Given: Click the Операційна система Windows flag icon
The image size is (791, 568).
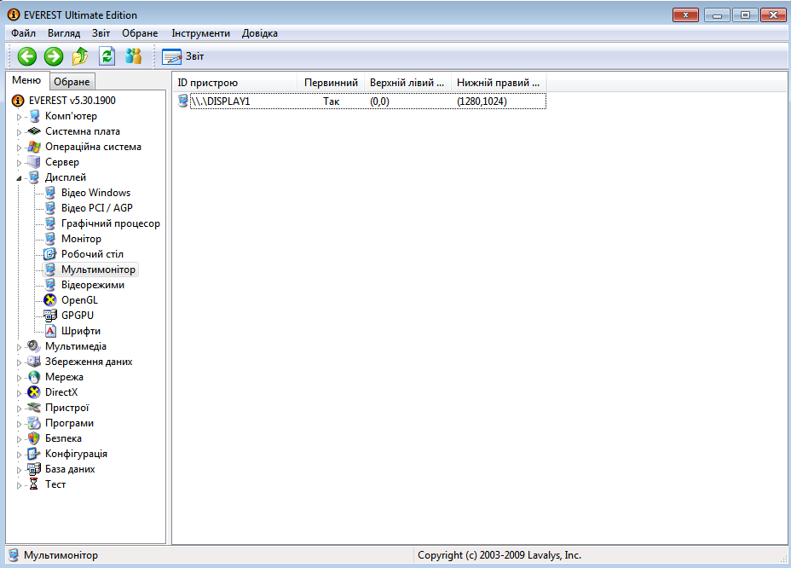Looking at the screenshot, I should 34,147.
